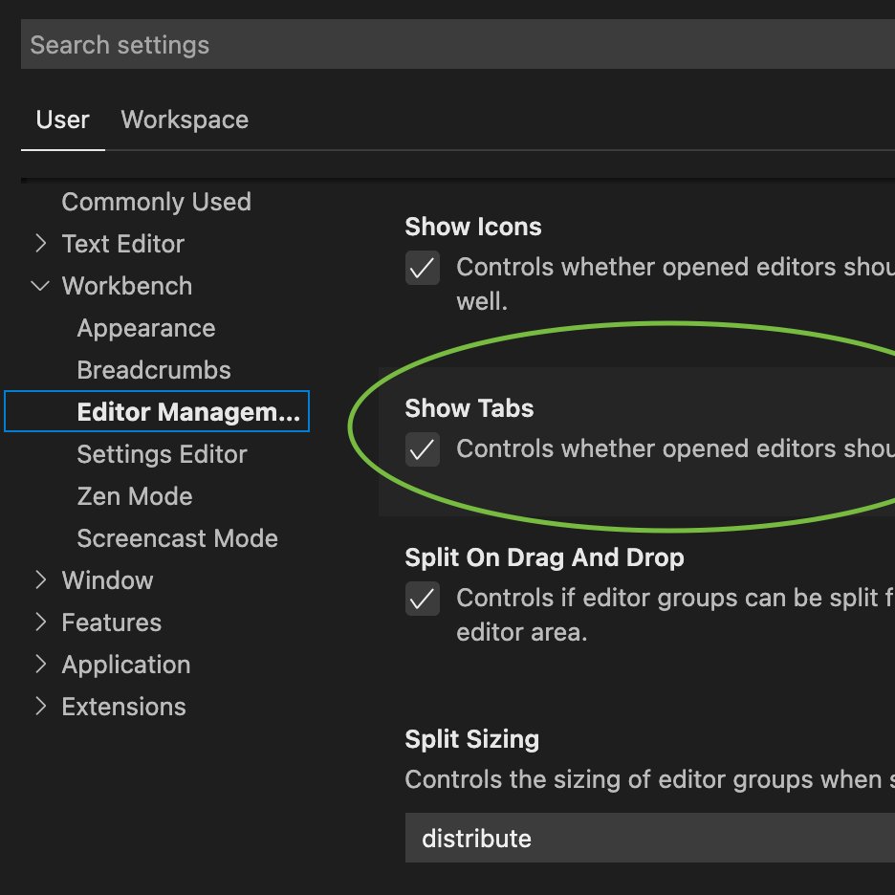The width and height of the screenshot is (895, 895).
Task: Expand the Window section chevron
Action: (40, 579)
